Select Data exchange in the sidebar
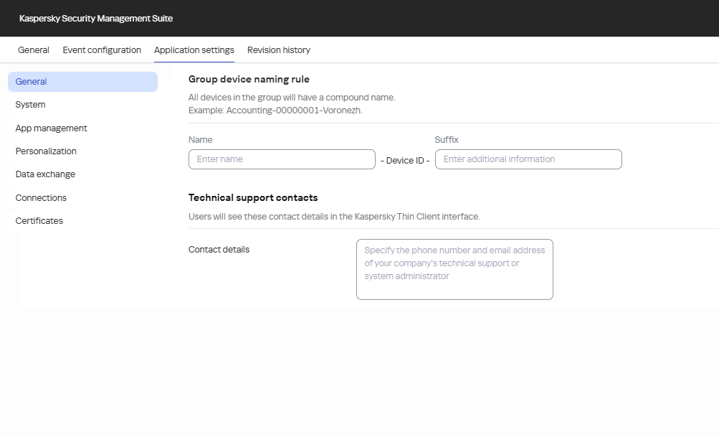Screen dimensions: 719x437 point(45,174)
